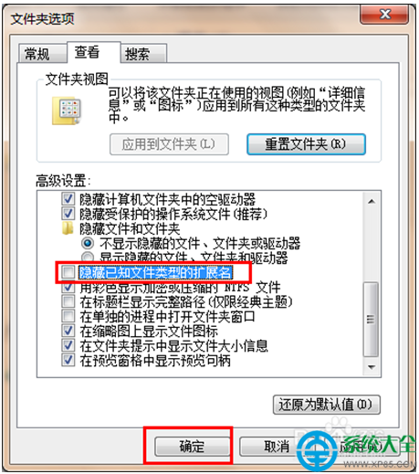Select 不显示隐藏的文件 radio button
Image resolution: width=419 pixels, height=474 pixels.
(88, 243)
